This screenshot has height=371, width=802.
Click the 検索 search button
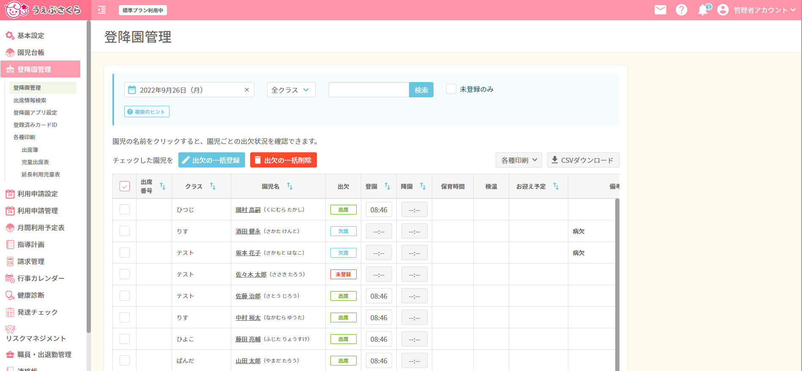point(421,90)
